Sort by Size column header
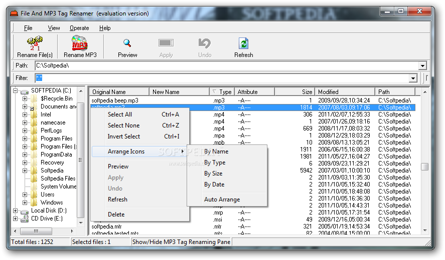The image size is (445, 260). (295, 92)
